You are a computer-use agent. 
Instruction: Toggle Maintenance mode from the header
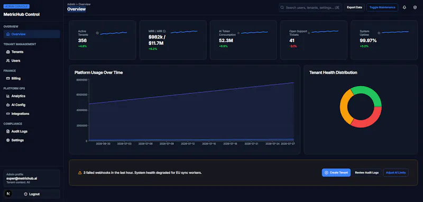[x=382, y=7]
